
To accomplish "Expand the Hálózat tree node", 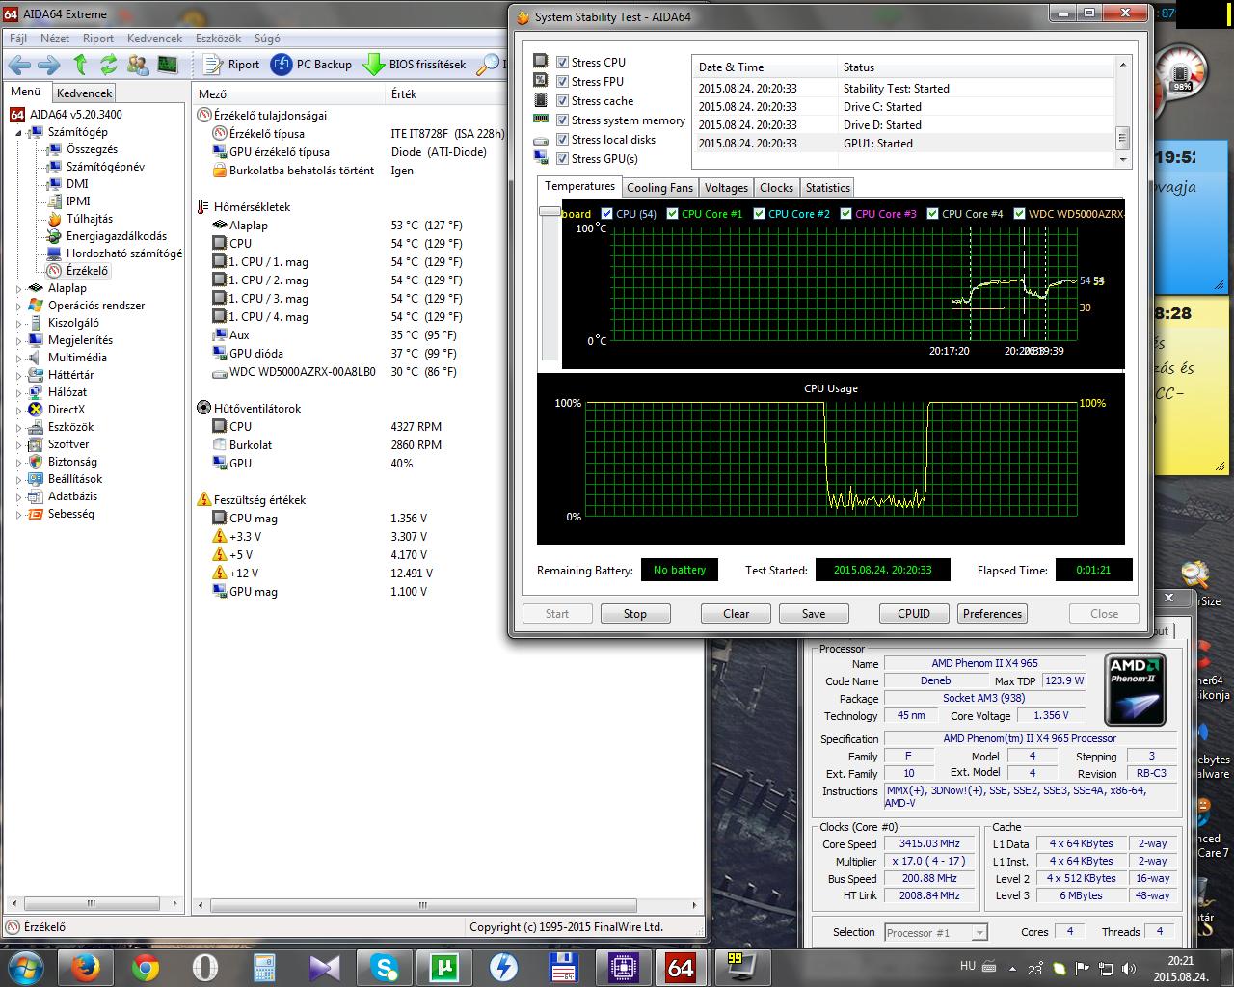I will pyautogui.click(x=18, y=392).
